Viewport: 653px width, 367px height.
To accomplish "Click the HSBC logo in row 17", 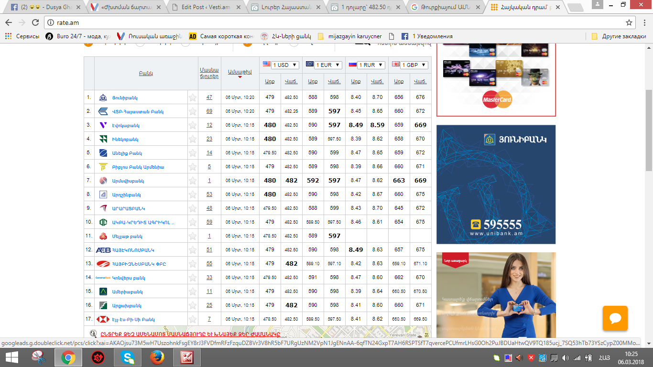I will 103,319.
